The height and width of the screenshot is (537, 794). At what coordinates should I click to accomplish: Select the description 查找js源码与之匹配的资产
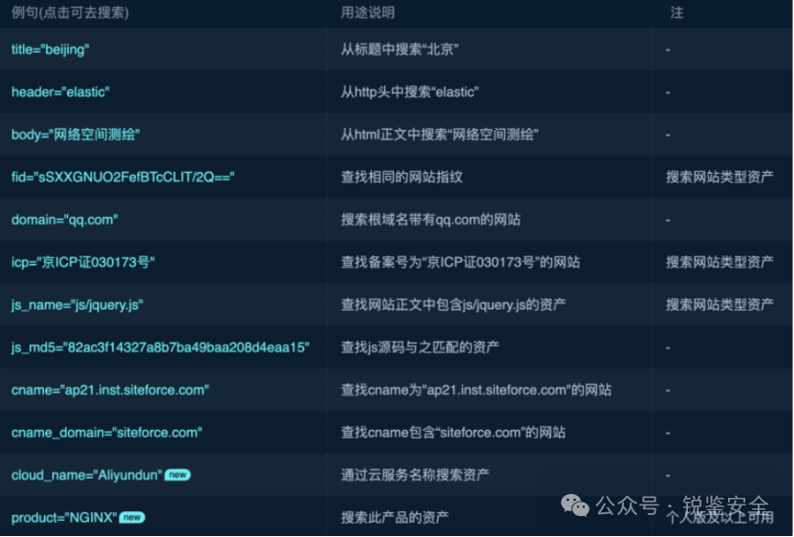419,348
